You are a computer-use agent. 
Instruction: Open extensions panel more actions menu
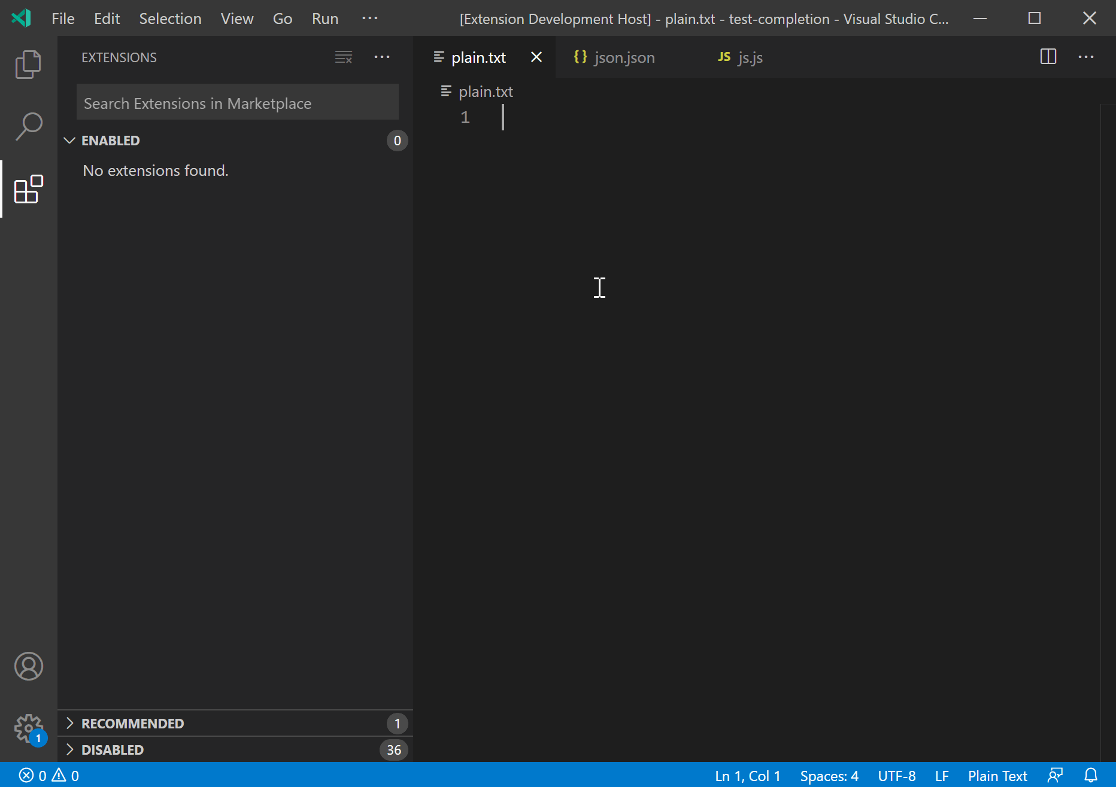point(383,57)
